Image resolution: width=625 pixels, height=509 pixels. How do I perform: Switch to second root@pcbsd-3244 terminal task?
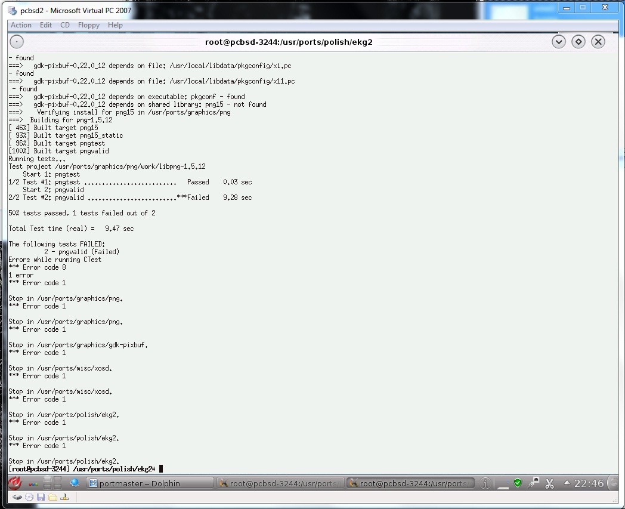[x=410, y=483]
